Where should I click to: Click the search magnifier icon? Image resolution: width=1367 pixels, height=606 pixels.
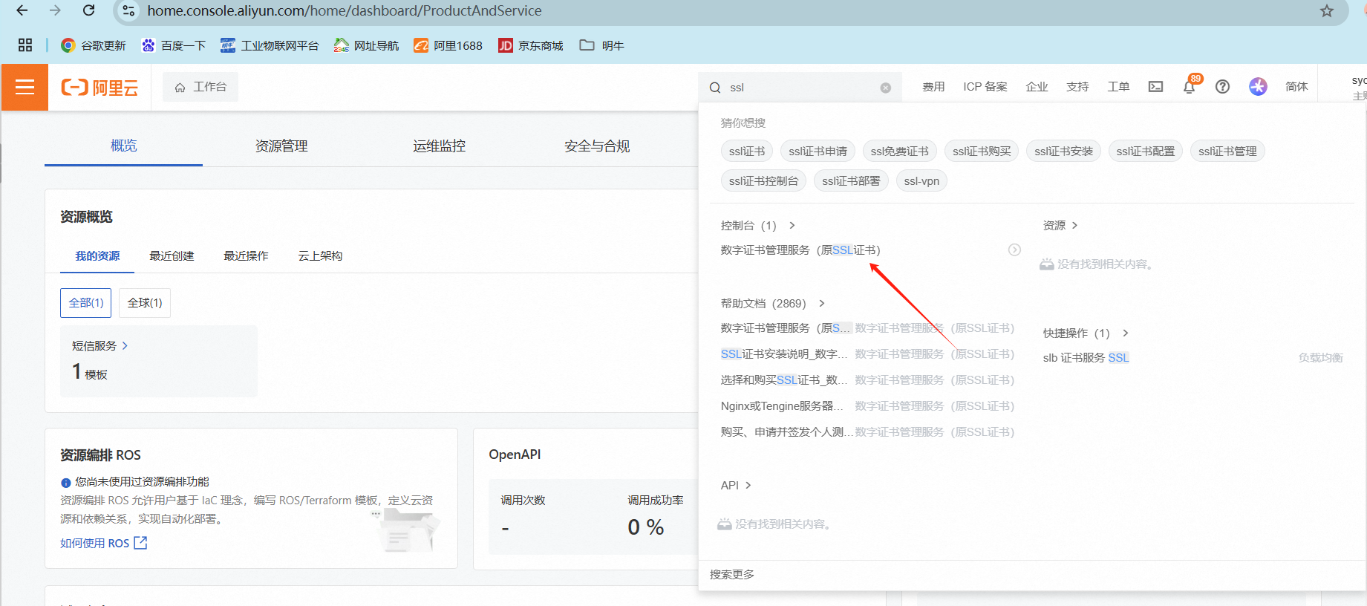point(715,88)
